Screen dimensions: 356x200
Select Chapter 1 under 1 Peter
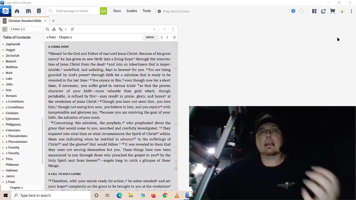[x=16, y=188]
